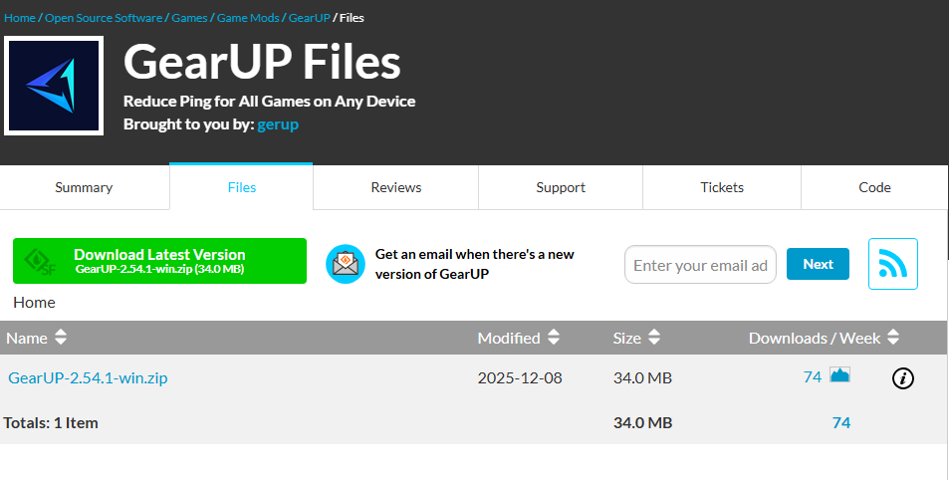Click the email envelope notification icon
Image resolution: width=949 pixels, height=480 pixels.
(346, 264)
